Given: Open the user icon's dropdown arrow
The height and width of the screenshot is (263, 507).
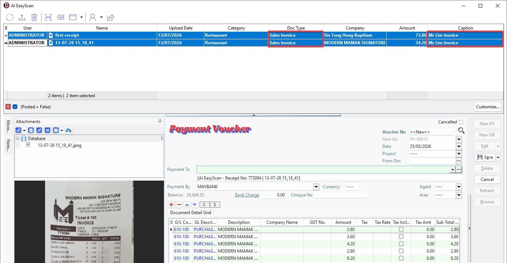Looking at the screenshot, I should click(x=101, y=17).
